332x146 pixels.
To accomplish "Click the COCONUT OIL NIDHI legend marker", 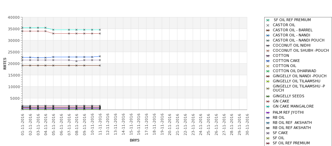I will coord(268,46).
